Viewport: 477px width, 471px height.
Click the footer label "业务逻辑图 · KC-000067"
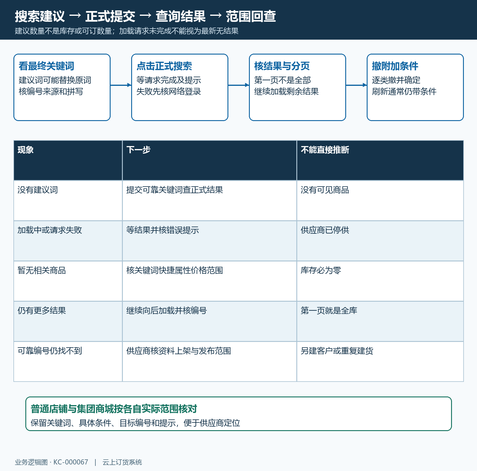(52, 462)
